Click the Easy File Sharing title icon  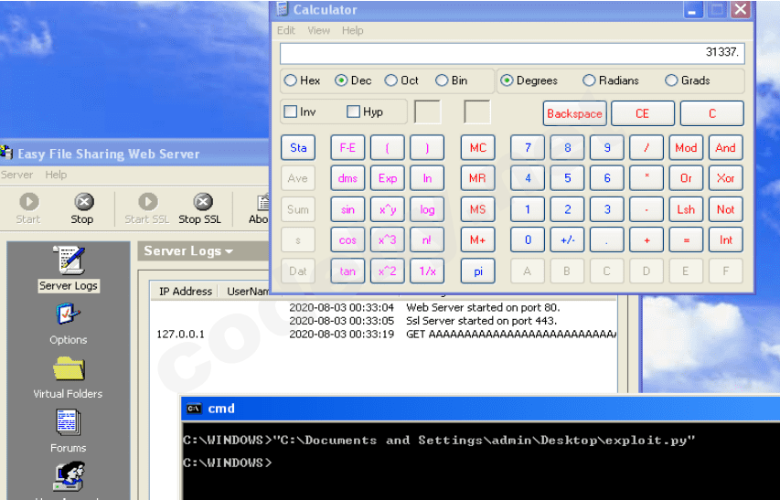click(6, 153)
